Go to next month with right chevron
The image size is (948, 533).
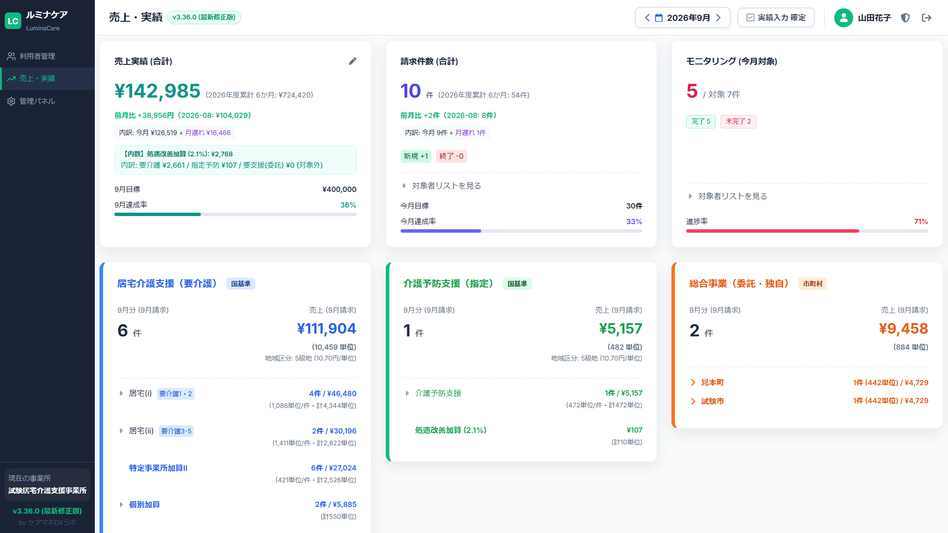(x=719, y=18)
